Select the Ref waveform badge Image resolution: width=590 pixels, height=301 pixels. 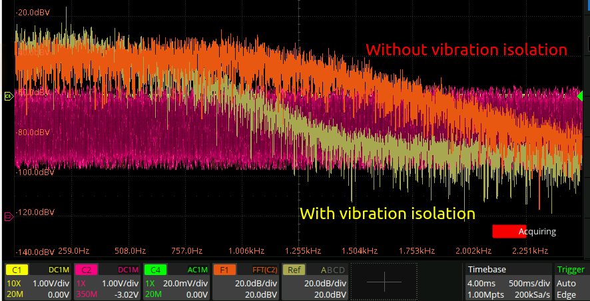(x=294, y=270)
